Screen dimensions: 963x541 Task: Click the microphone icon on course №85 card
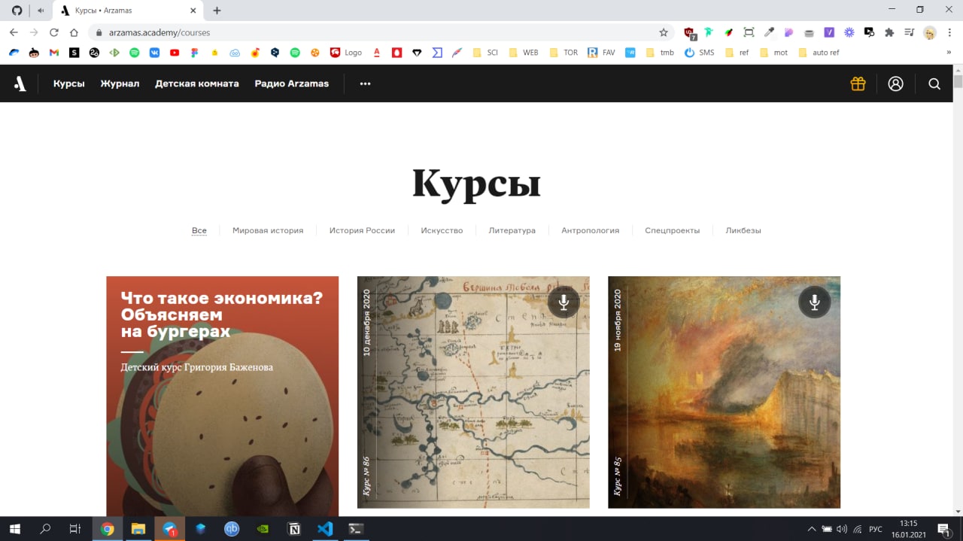(814, 302)
